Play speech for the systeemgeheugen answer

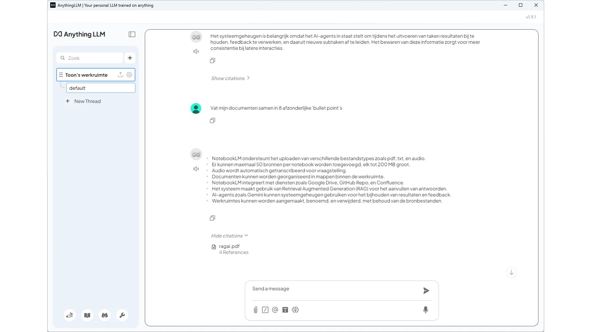[x=196, y=51]
